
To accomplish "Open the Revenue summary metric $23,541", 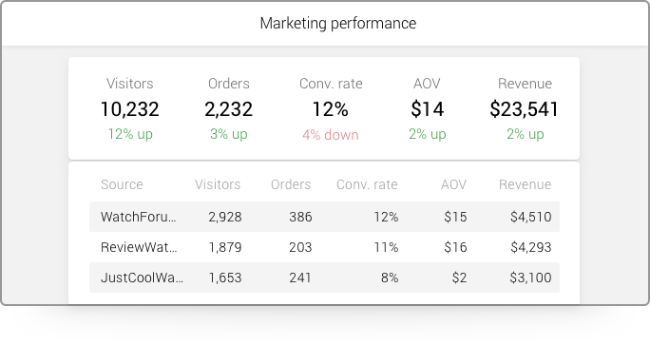I will (525, 109).
